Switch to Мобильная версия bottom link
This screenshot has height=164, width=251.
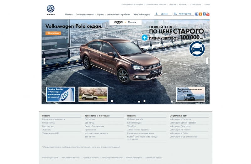click(x=134, y=158)
